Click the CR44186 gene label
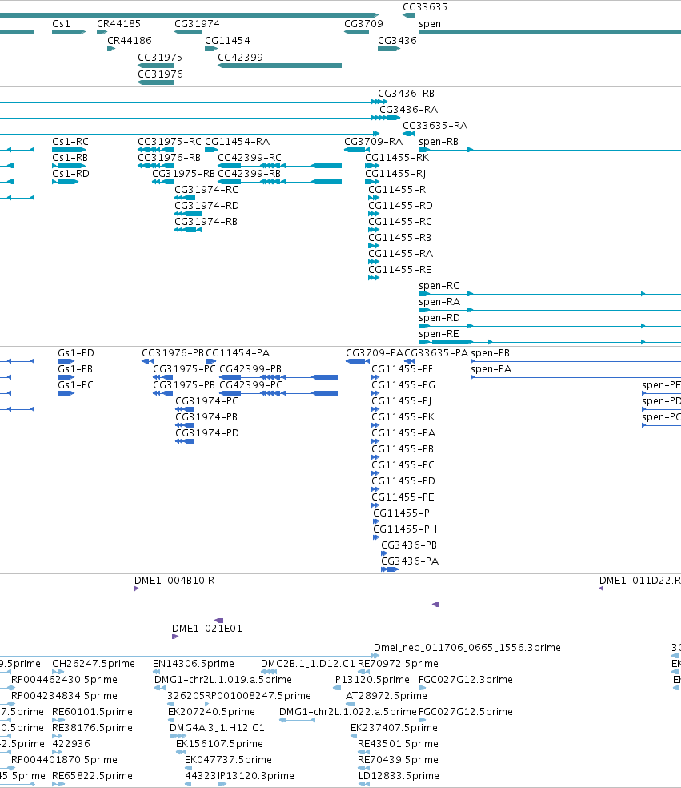Screen dimensions: 681x788 [x=130, y=40]
